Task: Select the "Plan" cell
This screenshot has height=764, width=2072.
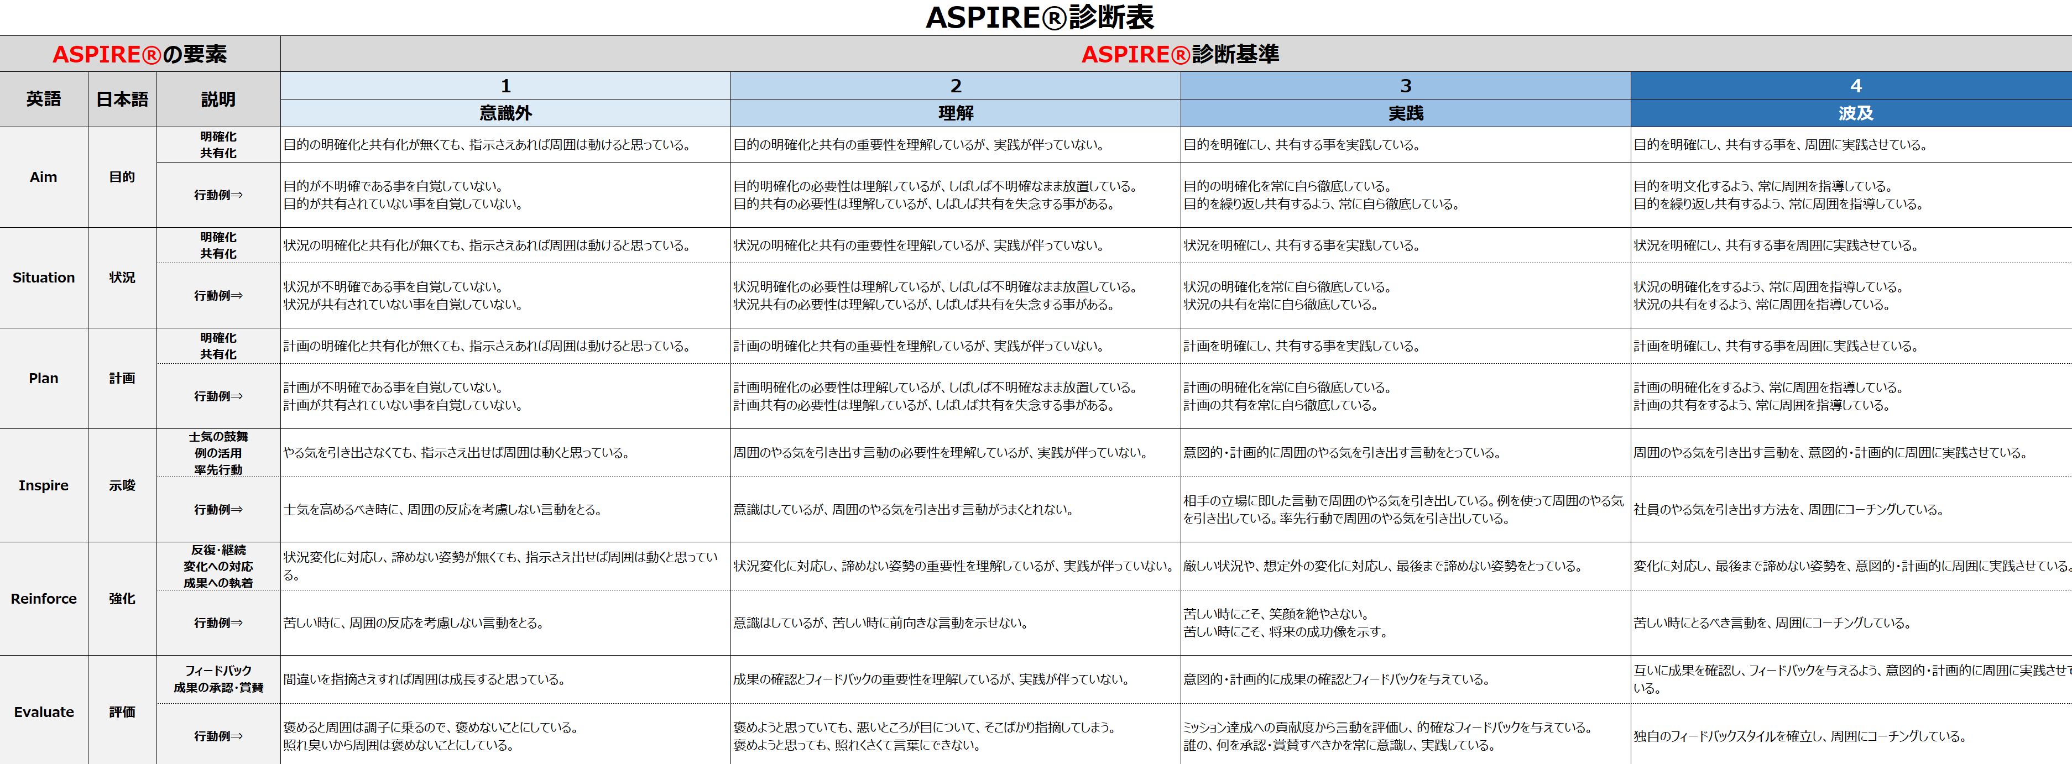Action: 44,378
